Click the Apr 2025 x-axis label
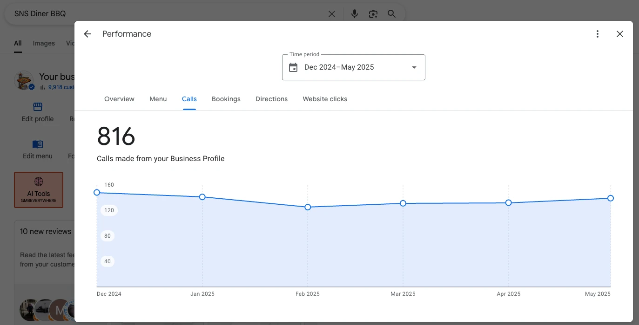This screenshot has width=639, height=325. 509,294
